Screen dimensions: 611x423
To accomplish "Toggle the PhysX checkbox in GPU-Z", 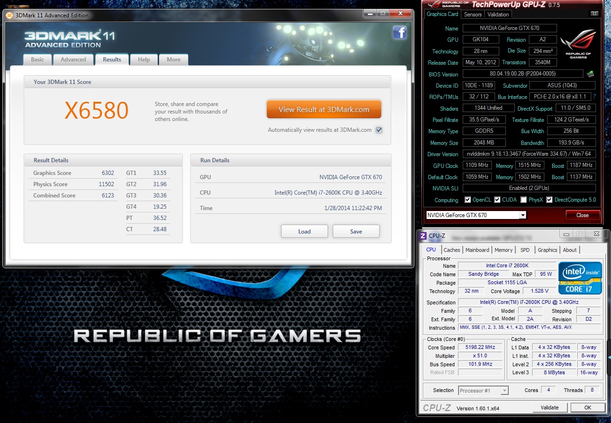I will [x=523, y=200].
